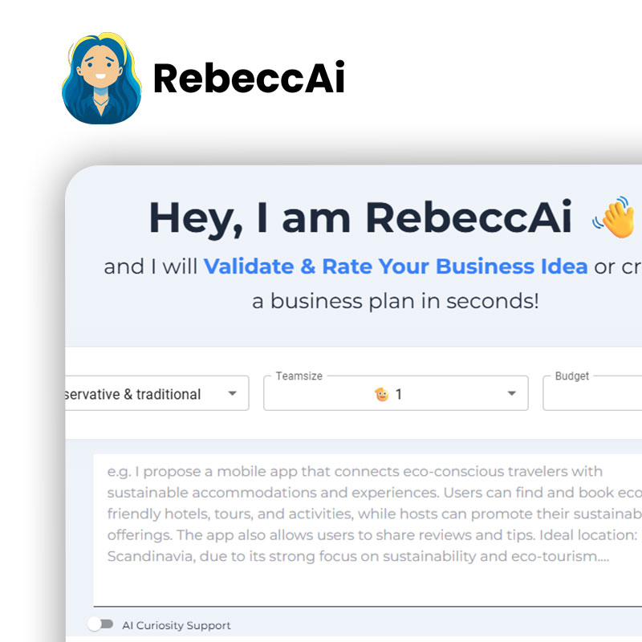The height and width of the screenshot is (642, 642).
Task: Open the Budget dropdown
Action: pyautogui.click(x=592, y=393)
